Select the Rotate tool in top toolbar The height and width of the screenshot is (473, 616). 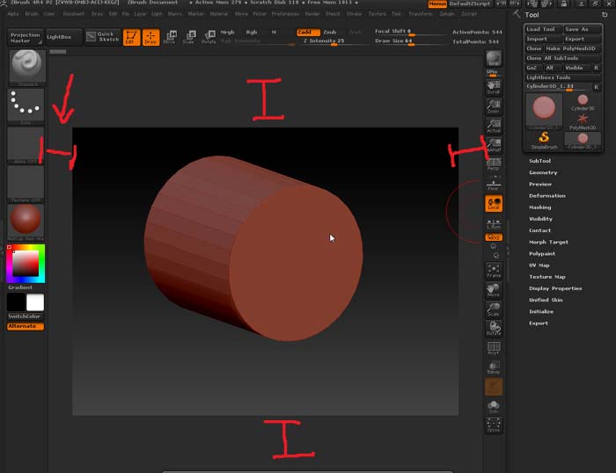click(209, 36)
